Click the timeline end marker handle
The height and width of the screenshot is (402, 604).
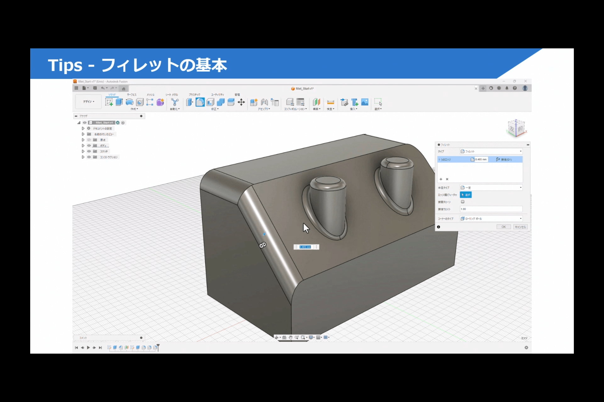tap(158, 347)
